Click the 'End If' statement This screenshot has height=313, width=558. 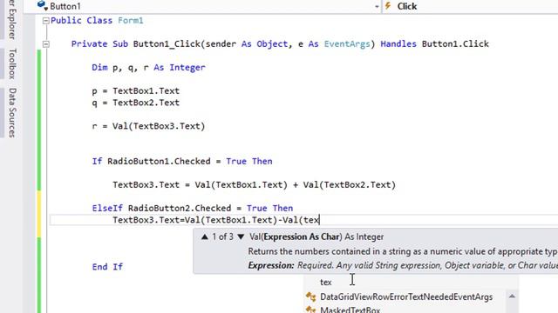(107, 267)
